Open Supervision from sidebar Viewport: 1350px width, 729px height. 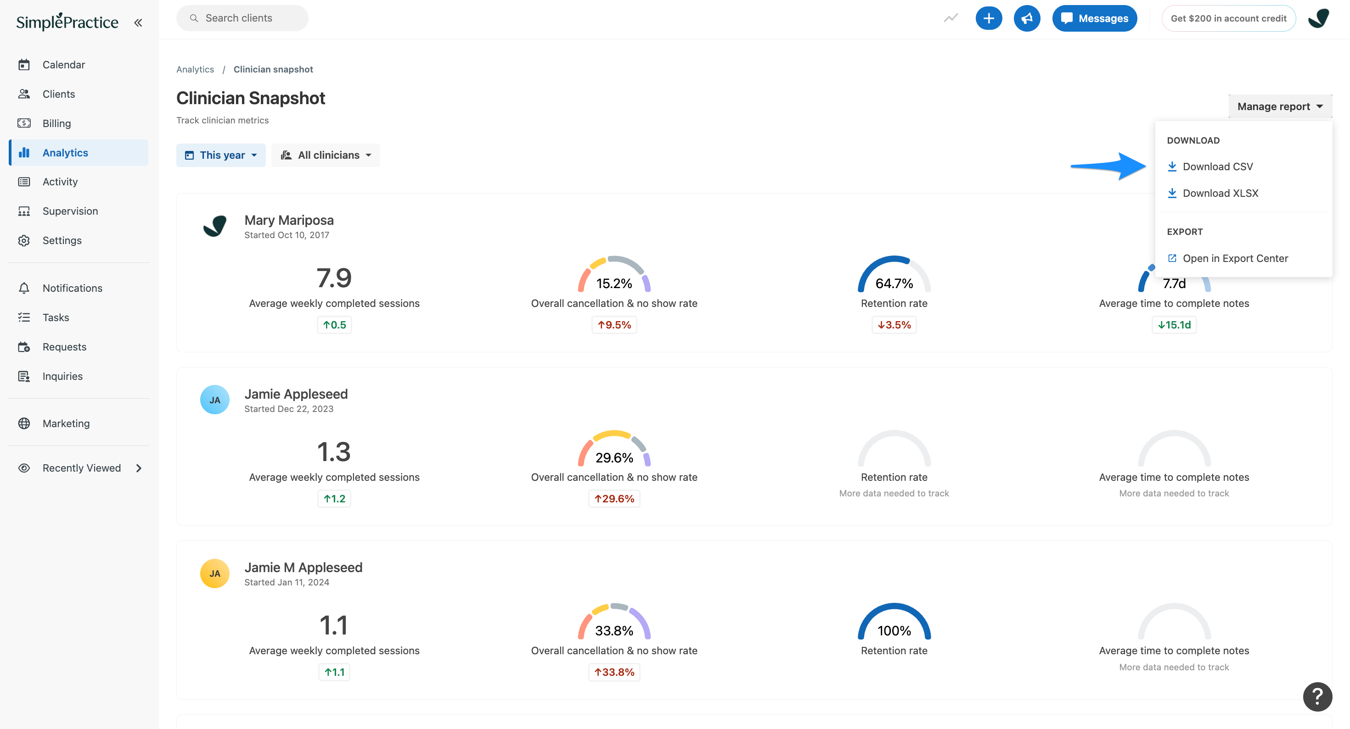79,211
